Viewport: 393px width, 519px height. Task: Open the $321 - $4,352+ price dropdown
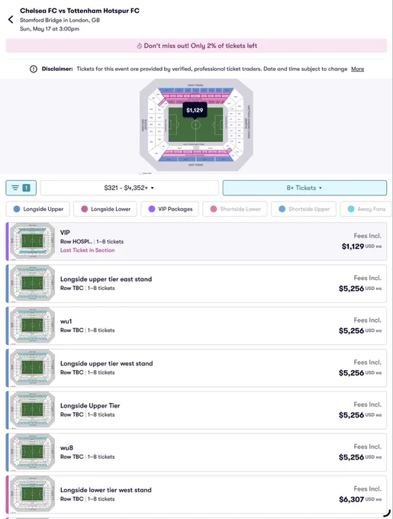[129, 188]
